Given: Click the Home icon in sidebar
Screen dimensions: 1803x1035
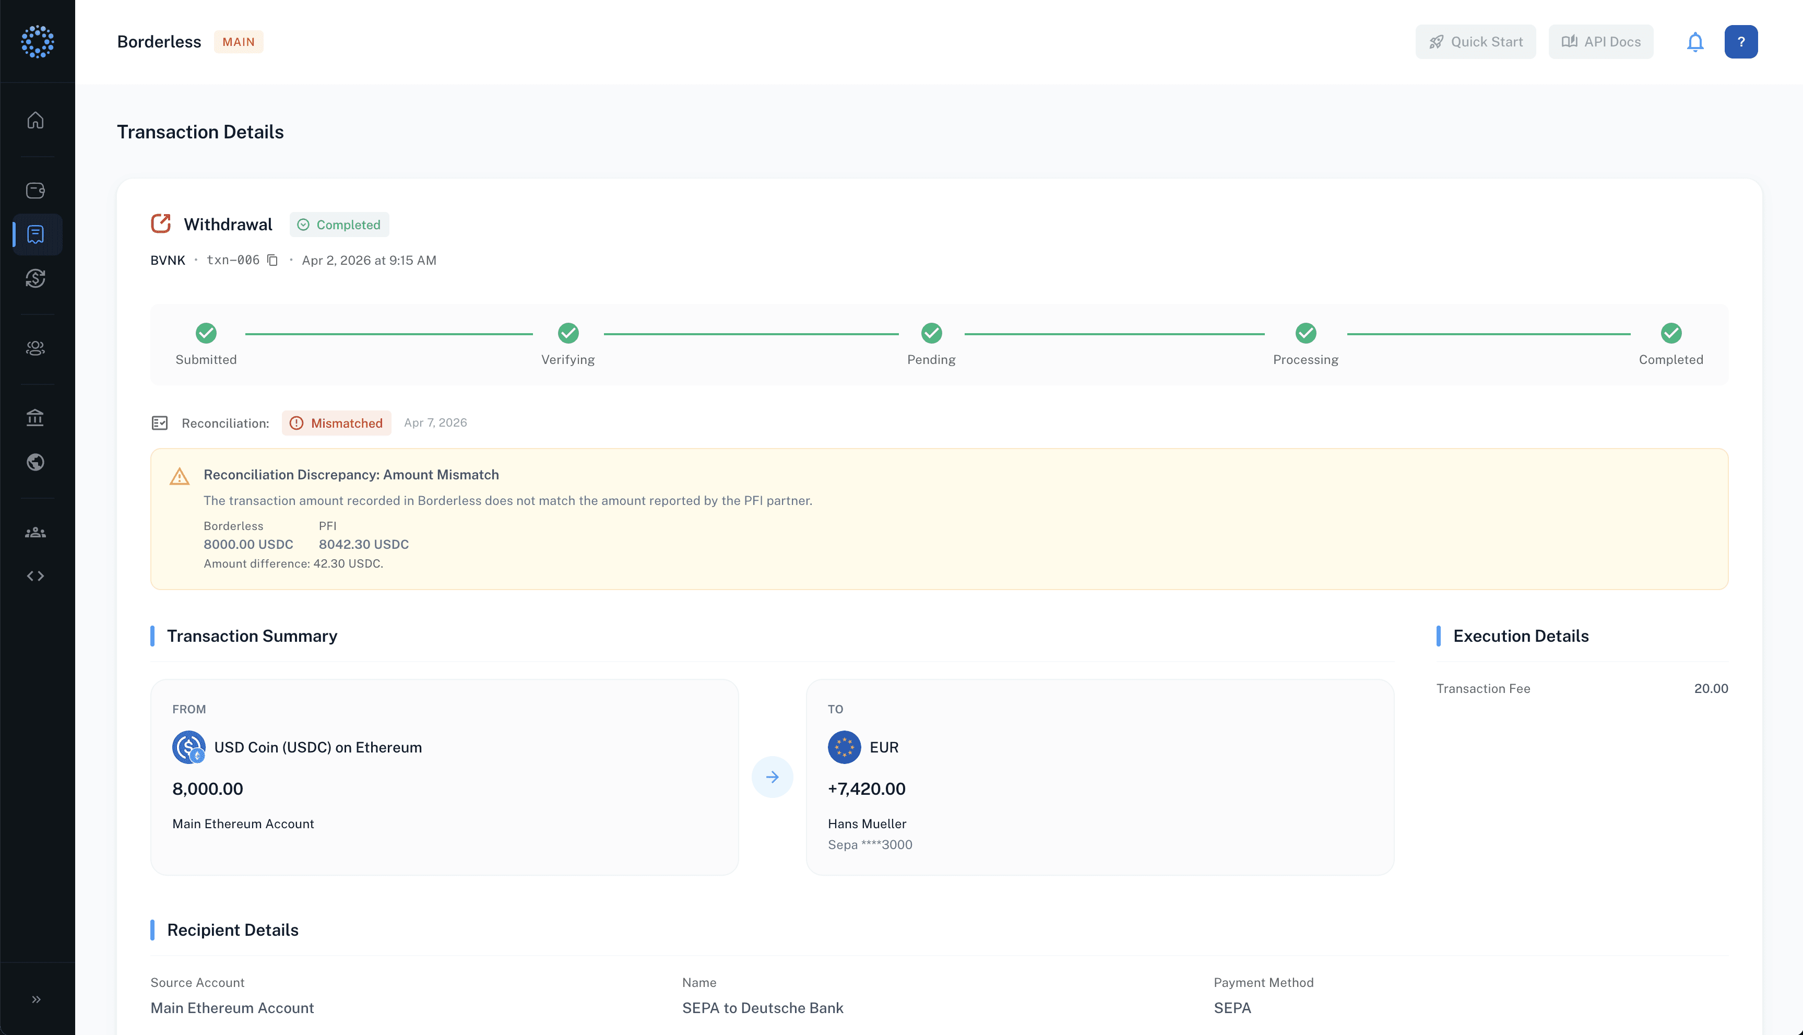Looking at the screenshot, I should click(x=35, y=120).
